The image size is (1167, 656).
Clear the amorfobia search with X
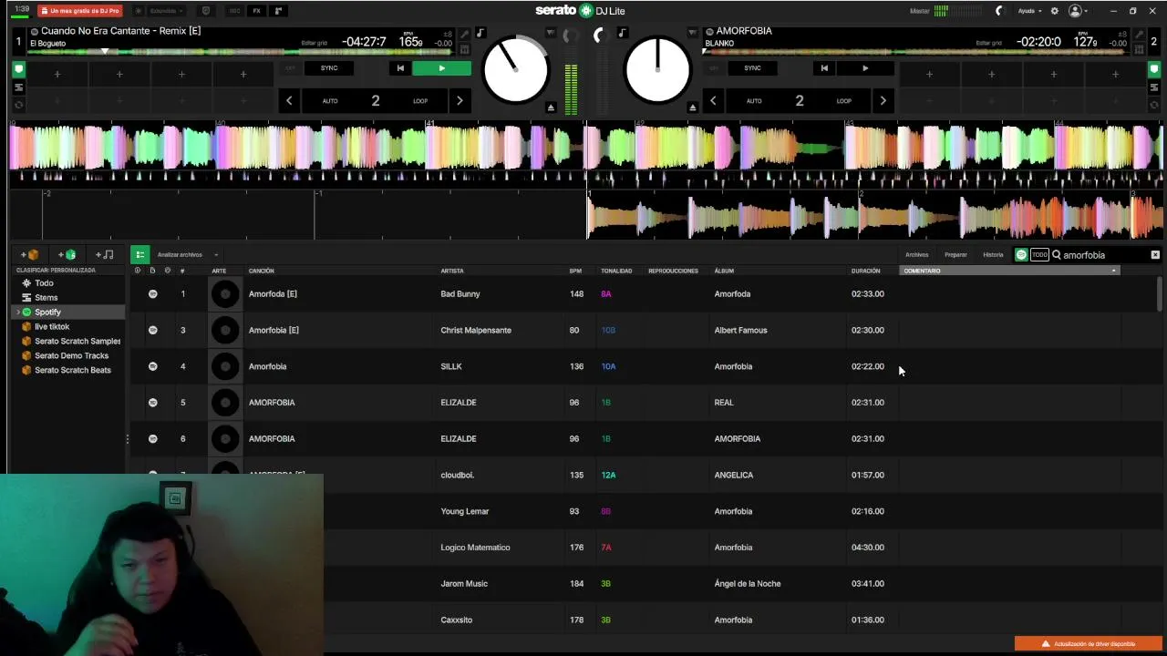[x=1155, y=255]
